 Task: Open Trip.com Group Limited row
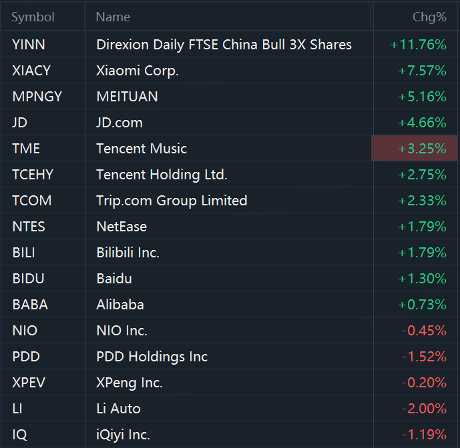[172, 201]
